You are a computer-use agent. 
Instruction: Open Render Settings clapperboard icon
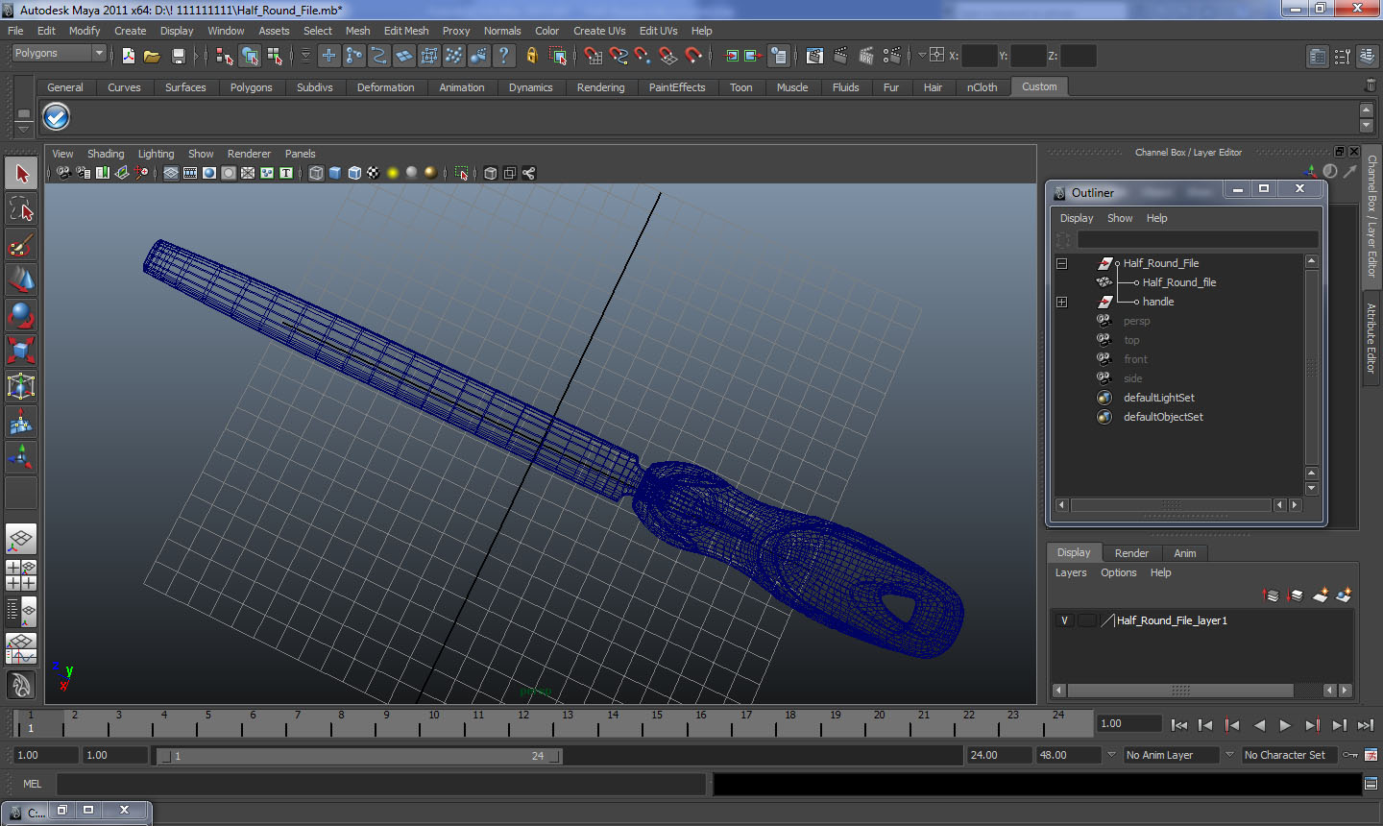click(x=891, y=56)
